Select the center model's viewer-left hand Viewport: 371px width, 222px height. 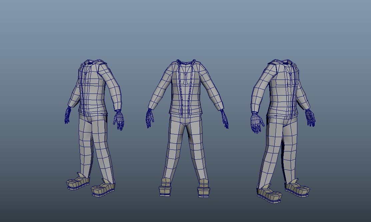150,118
